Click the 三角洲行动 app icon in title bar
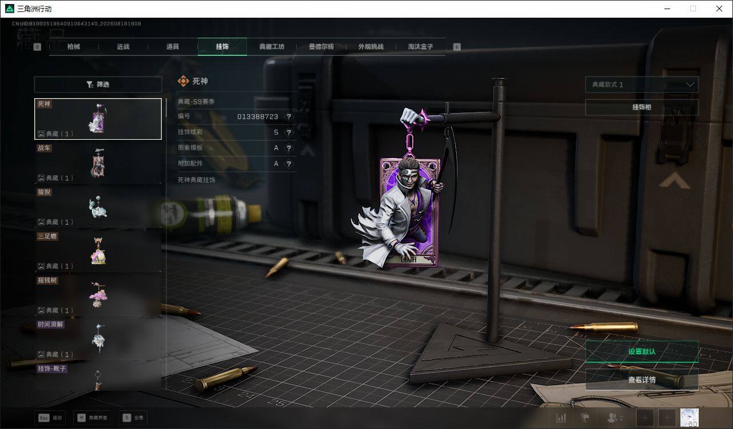This screenshot has height=429, width=733. pyautogui.click(x=9, y=9)
